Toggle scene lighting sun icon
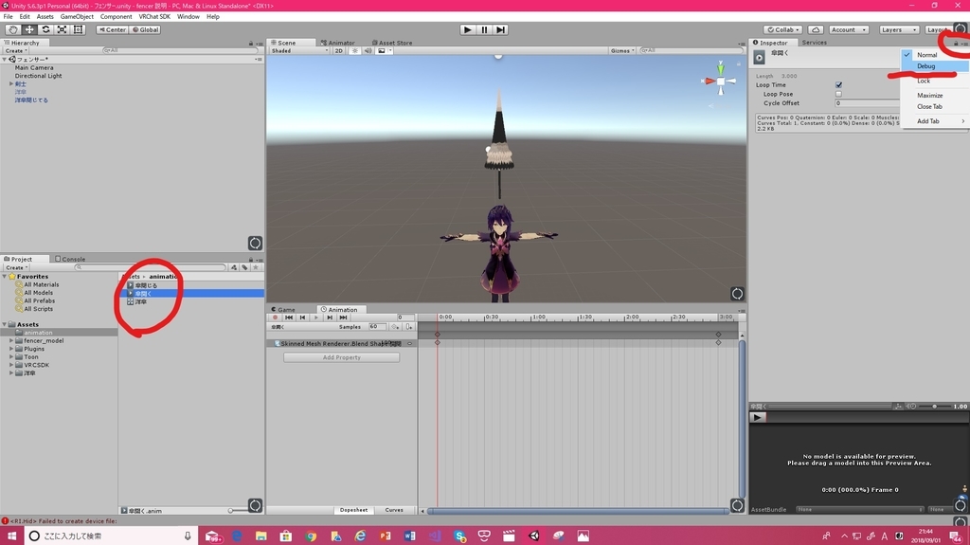Image resolution: width=970 pixels, height=545 pixels. pyautogui.click(x=355, y=51)
